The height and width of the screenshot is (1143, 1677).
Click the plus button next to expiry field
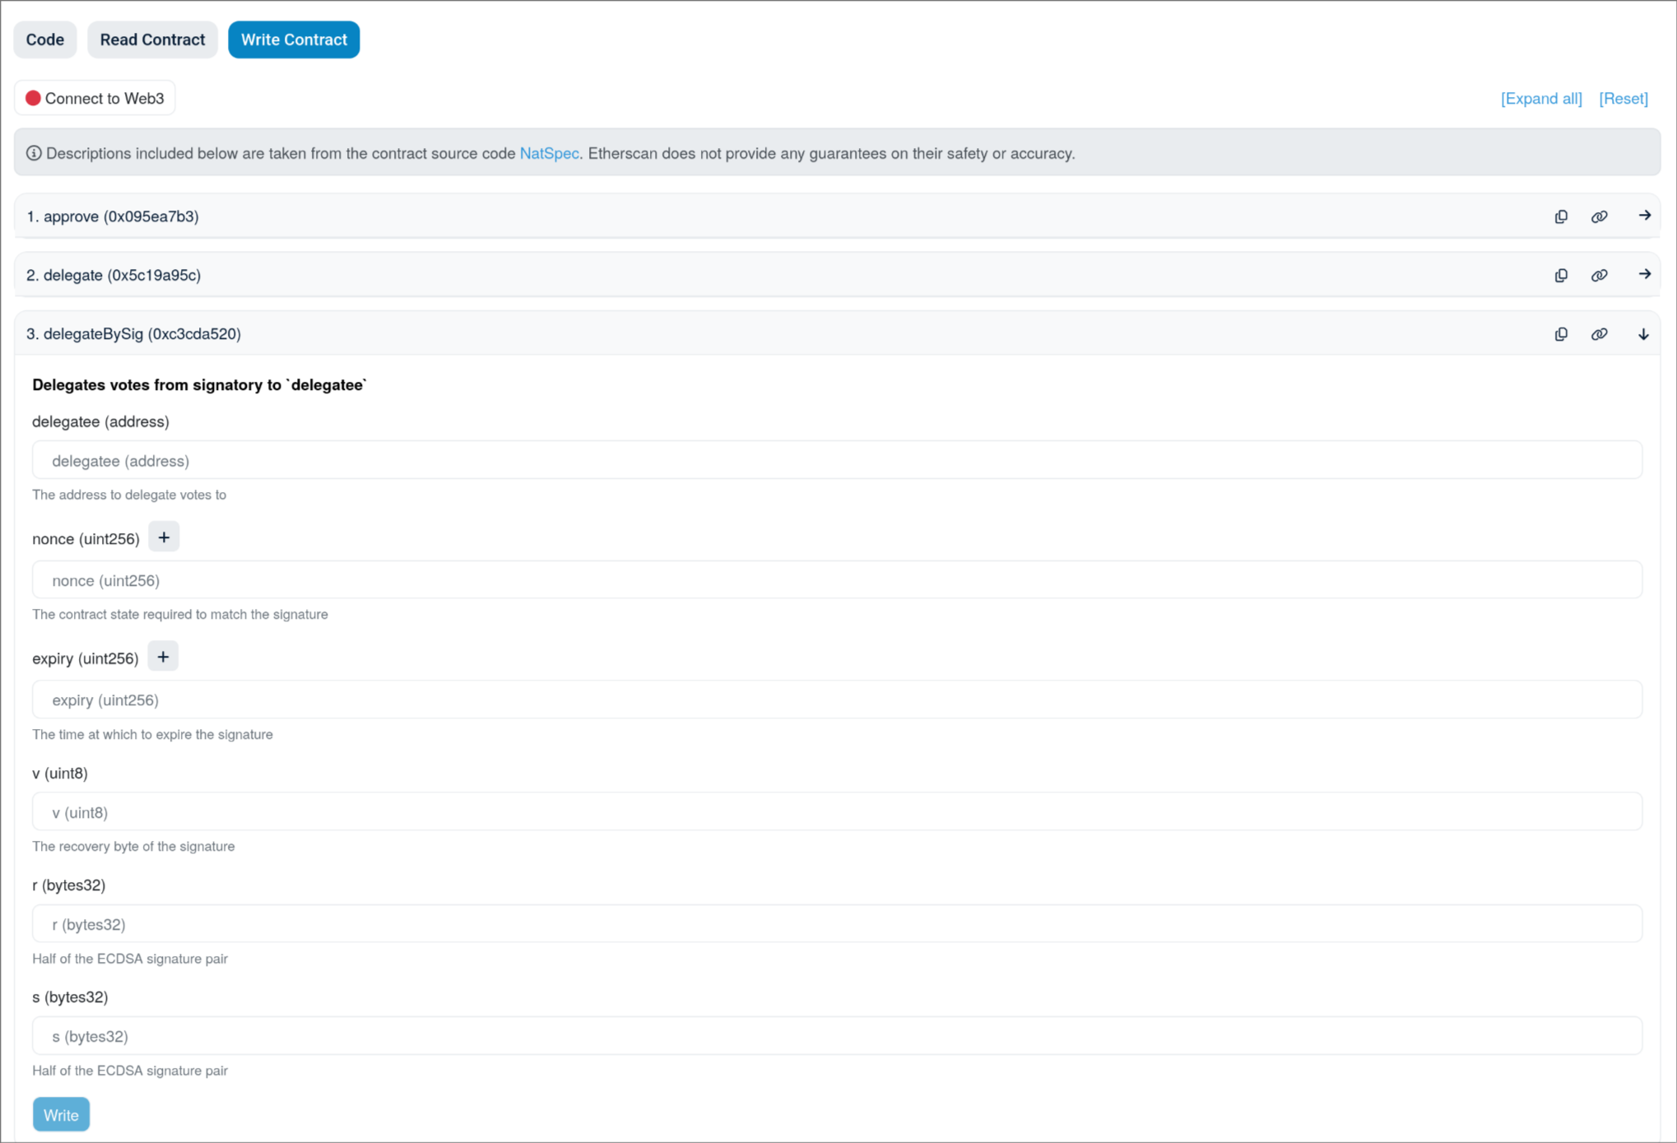pyautogui.click(x=163, y=656)
